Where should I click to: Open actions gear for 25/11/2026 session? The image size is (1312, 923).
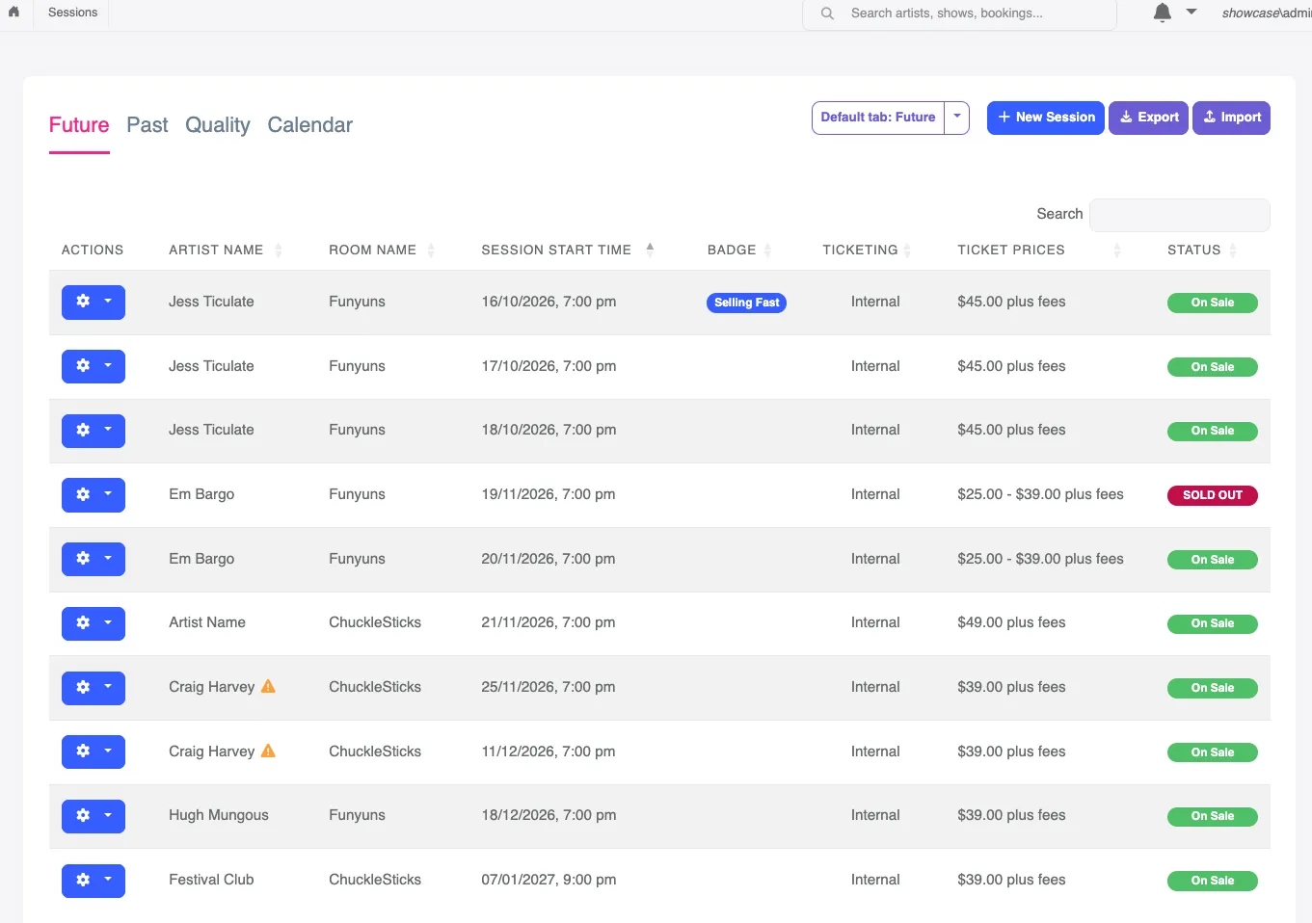[94, 688]
